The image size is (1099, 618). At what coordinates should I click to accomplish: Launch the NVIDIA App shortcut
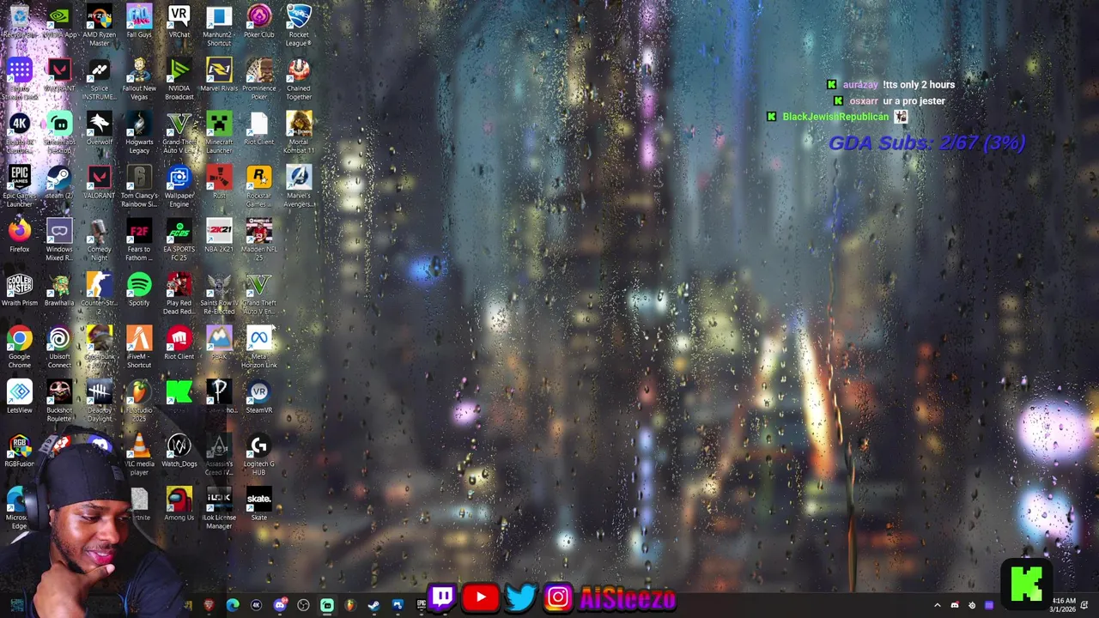(58, 21)
